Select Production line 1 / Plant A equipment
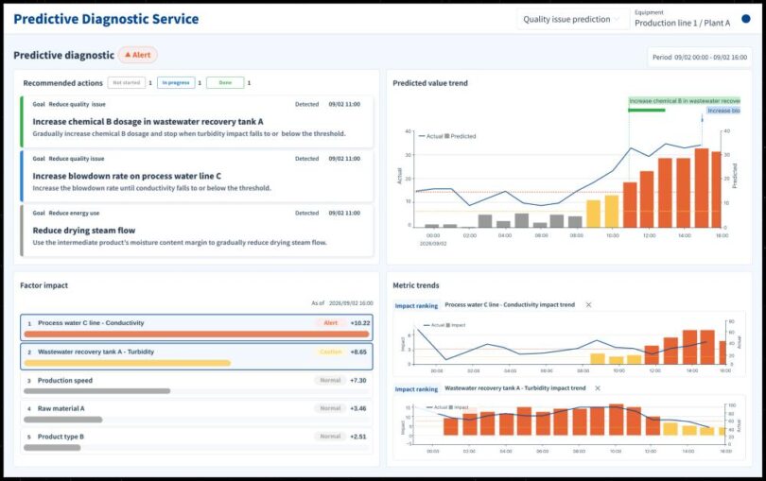Viewport: 766px width, 481px height. click(x=683, y=23)
